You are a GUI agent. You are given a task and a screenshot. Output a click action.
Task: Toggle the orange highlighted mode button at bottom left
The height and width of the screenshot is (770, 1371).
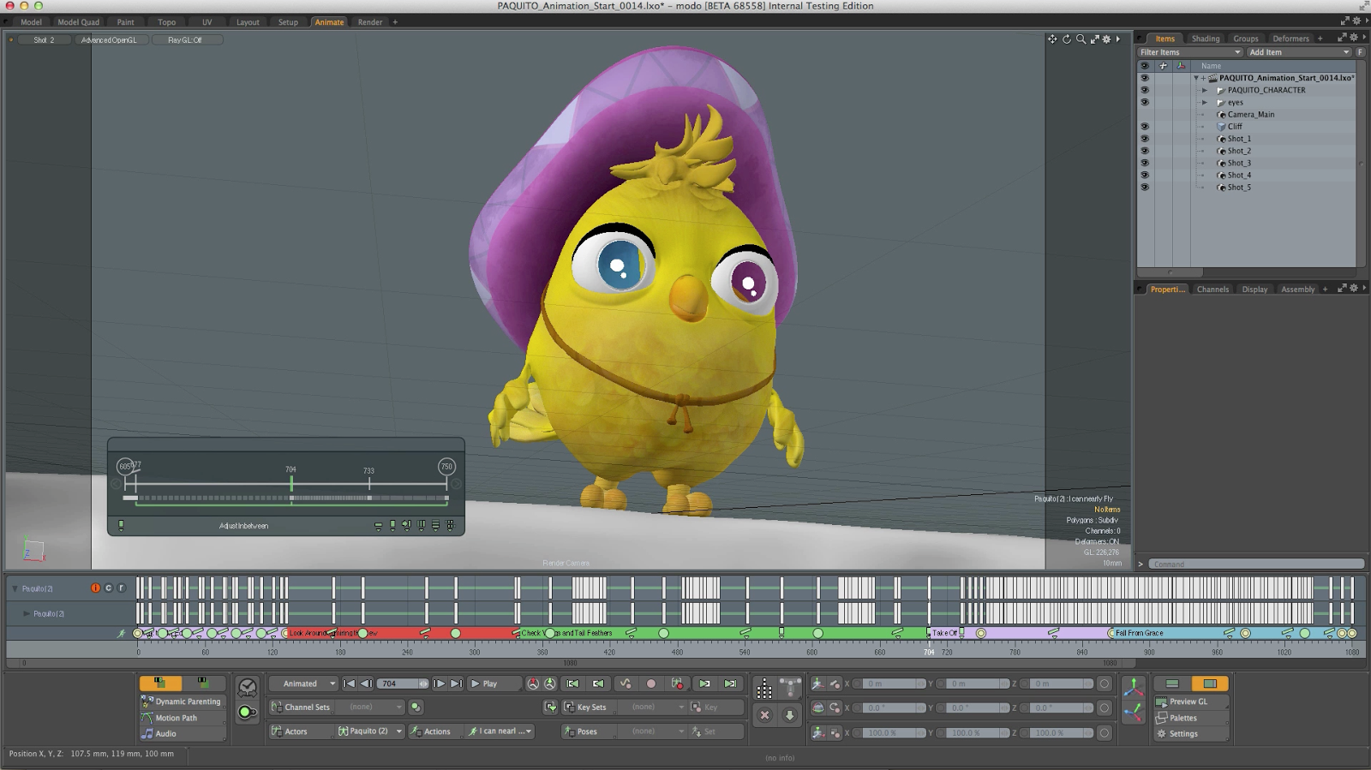pyautogui.click(x=160, y=683)
